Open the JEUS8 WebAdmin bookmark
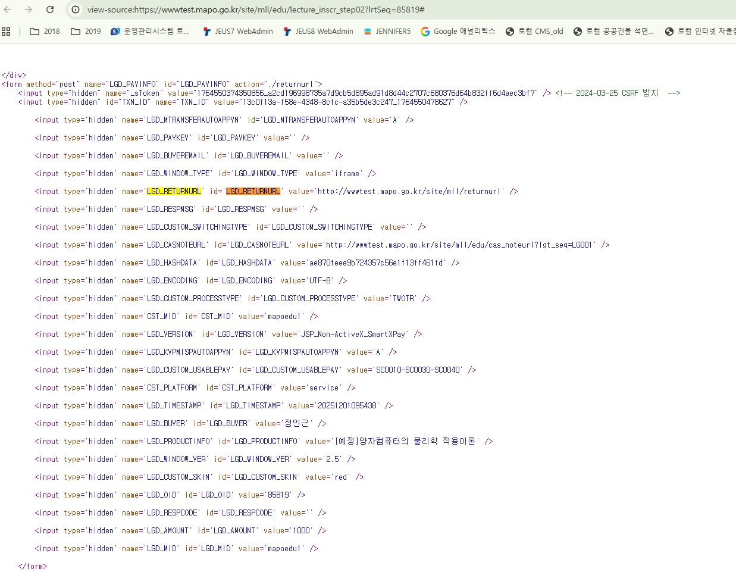This screenshot has height=575, width=736. click(318, 32)
